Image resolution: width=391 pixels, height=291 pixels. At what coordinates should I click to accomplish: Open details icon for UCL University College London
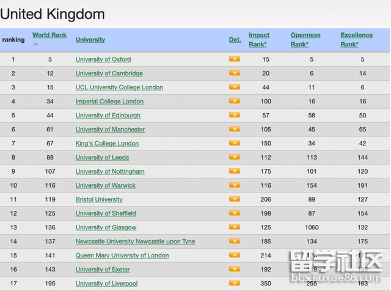tap(235, 87)
